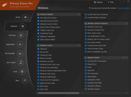This screenshot has height=97, width=131.
Task: Open the Home section icon
Action: 25,17
